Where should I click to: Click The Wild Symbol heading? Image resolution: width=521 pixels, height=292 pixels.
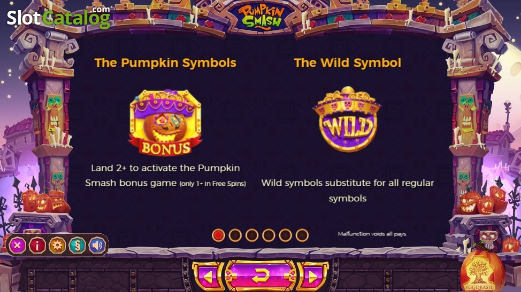pyautogui.click(x=348, y=62)
